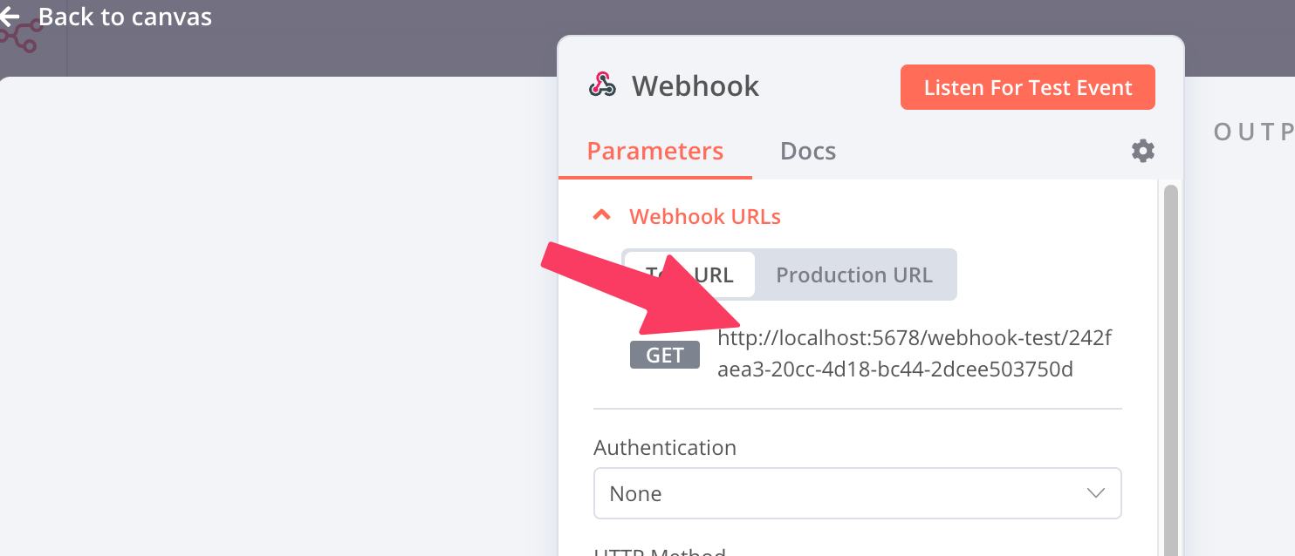Click the Authentication field label
This screenshot has width=1295, height=556.
pyautogui.click(x=665, y=448)
